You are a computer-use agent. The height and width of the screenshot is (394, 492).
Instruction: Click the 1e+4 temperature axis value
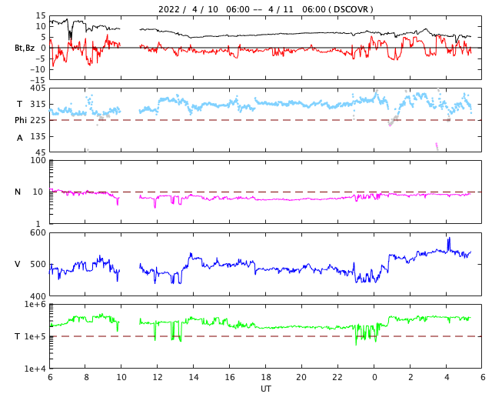coord(35,369)
